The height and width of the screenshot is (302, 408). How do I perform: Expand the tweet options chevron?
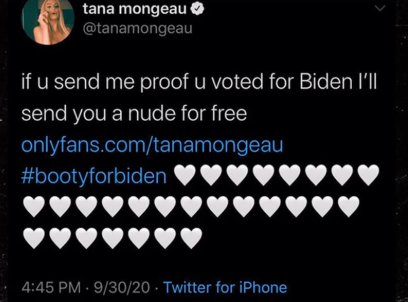(x=380, y=8)
